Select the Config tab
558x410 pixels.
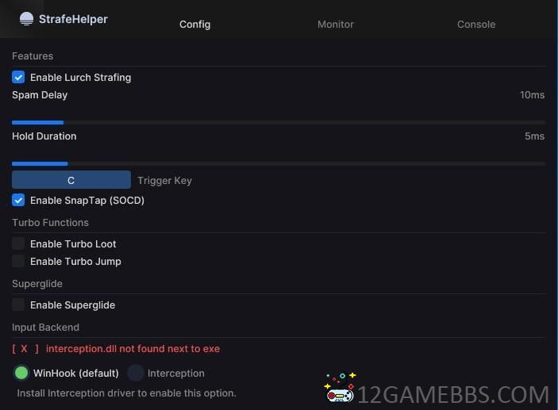pos(194,24)
